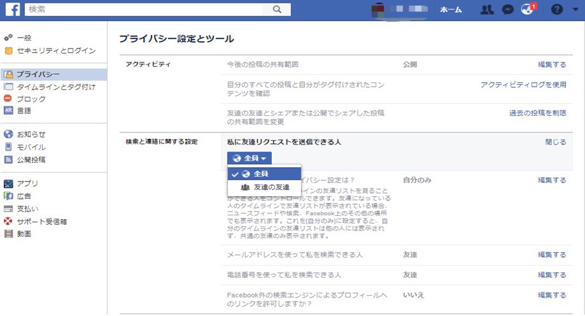The height and width of the screenshot is (316, 585).
Task: Click 閉じる to collapse friend request setting
Action: [x=556, y=142]
